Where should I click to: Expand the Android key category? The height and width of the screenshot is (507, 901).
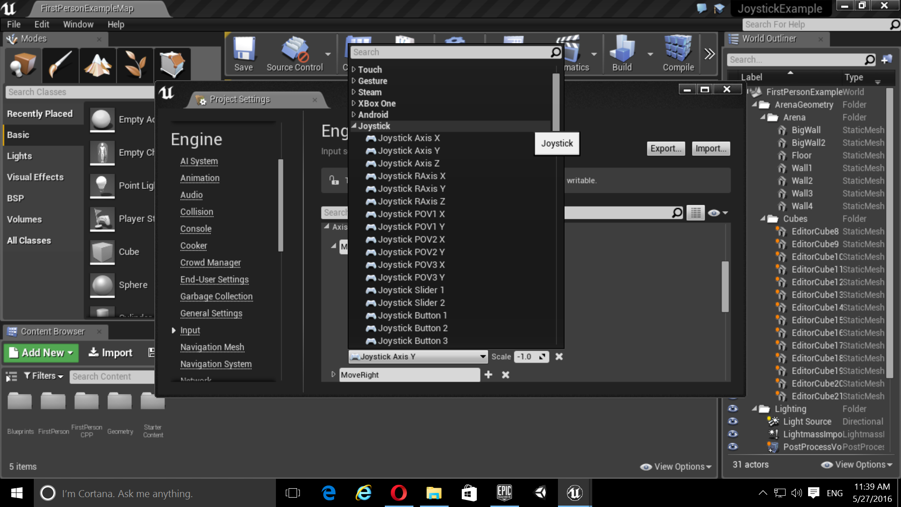tap(354, 115)
